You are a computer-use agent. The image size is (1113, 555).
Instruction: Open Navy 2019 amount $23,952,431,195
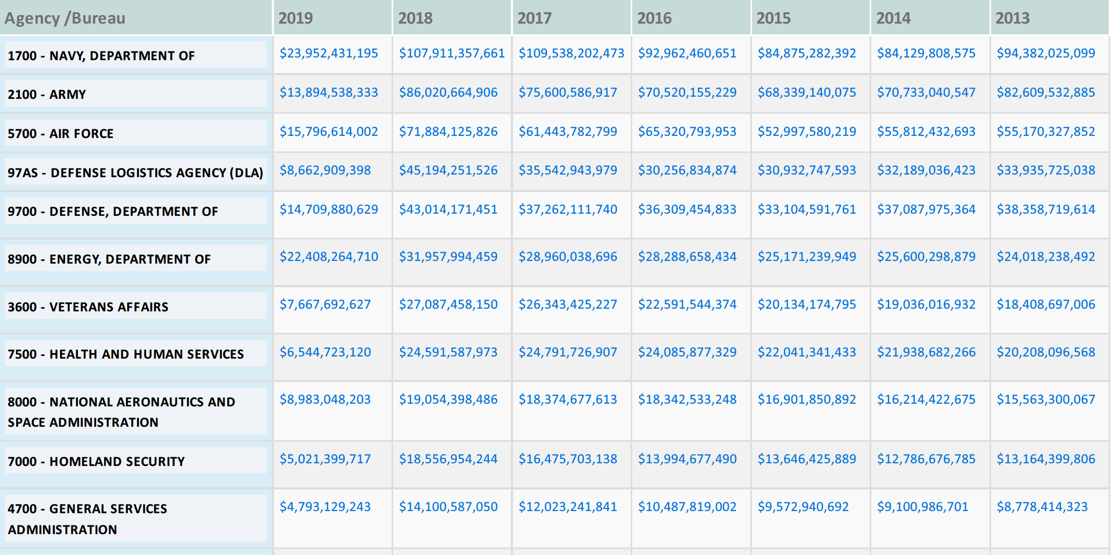[329, 53]
